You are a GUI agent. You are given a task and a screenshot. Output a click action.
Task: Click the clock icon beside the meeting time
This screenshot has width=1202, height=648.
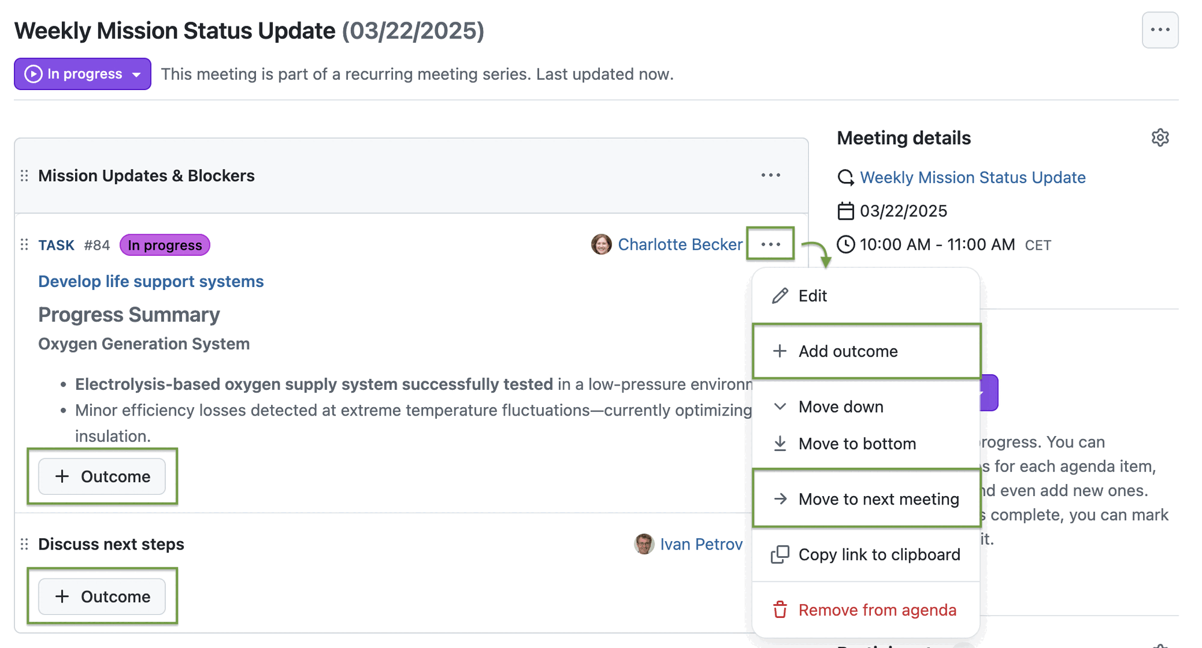pos(846,244)
